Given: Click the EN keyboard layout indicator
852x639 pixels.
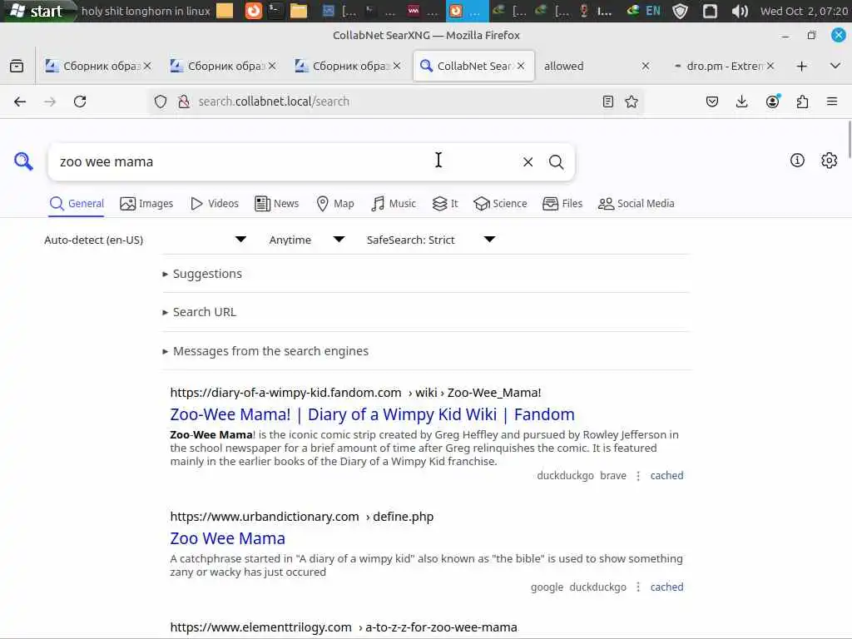Looking at the screenshot, I should tap(652, 11).
